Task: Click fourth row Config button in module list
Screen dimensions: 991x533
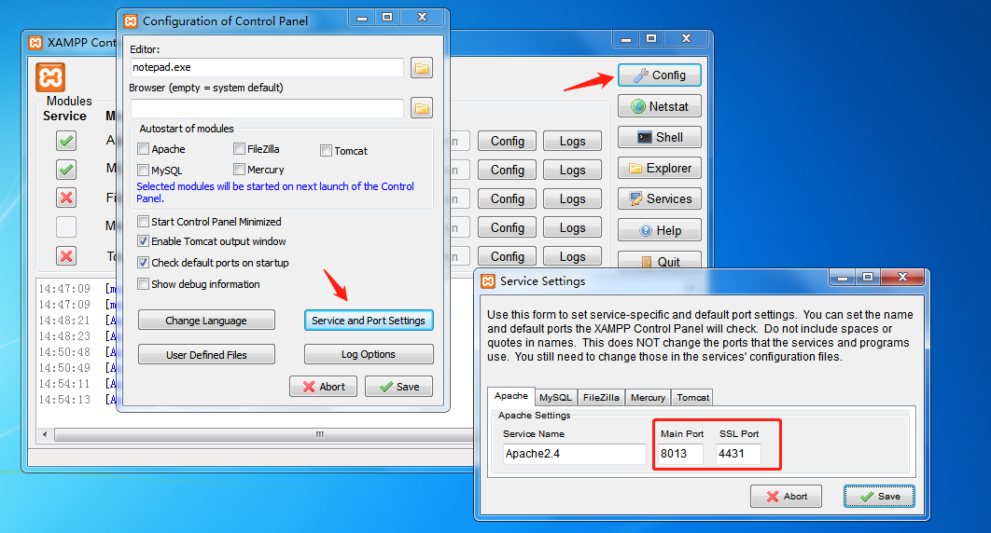Action: coord(507,227)
